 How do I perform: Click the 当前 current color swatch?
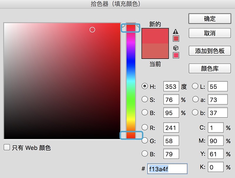pyautogui.click(x=155, y=51)
